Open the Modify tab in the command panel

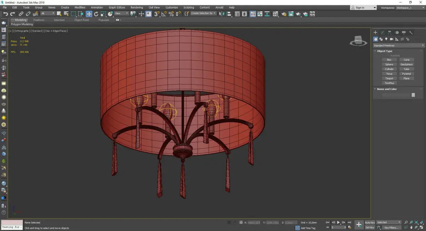[382, 33]
